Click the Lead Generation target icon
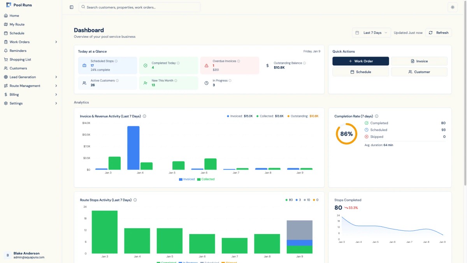467x263 pixels. click(x=6, y=77)
